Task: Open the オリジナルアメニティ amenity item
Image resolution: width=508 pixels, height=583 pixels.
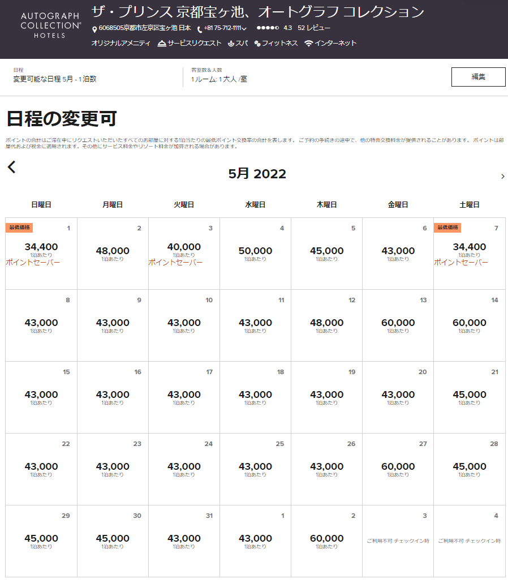Action: point(121,44)
